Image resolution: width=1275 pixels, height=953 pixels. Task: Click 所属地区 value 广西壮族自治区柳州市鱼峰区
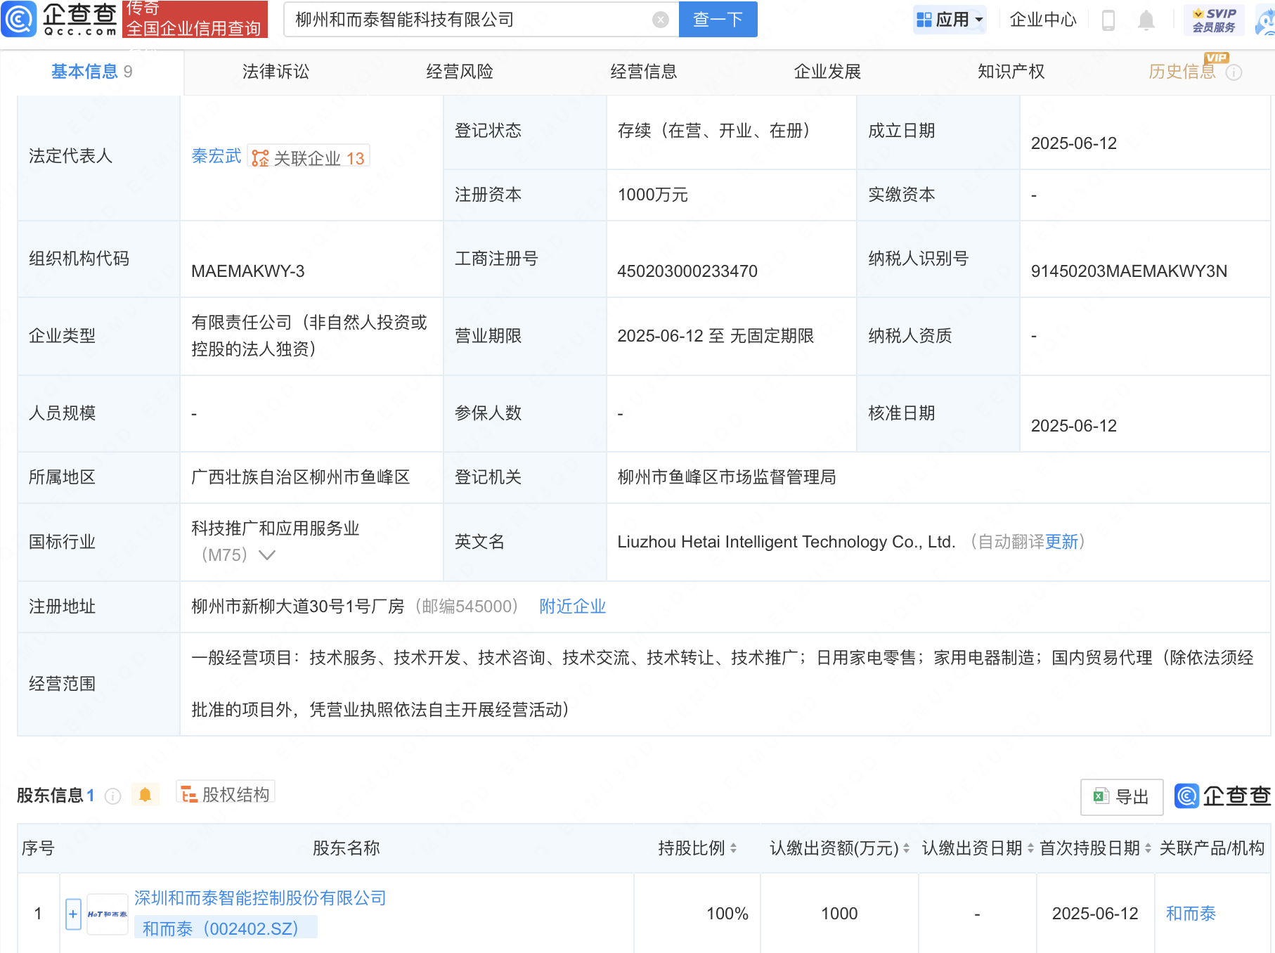pyautogui.click(x=301, y=477)
